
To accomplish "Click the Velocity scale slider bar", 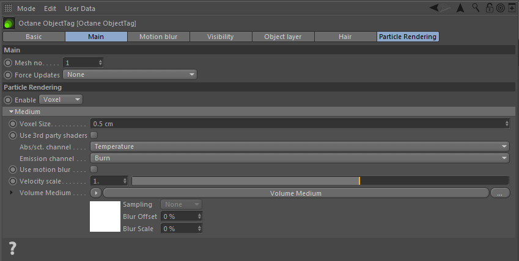I will [x=320, y=181].
